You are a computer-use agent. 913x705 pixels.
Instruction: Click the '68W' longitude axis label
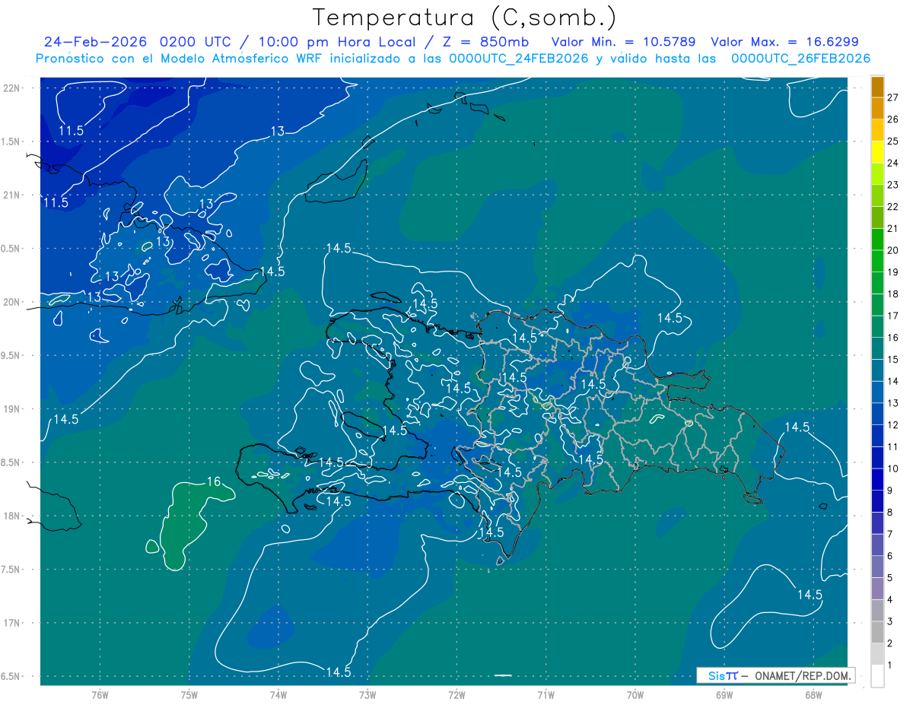click(x=813, y=694)
